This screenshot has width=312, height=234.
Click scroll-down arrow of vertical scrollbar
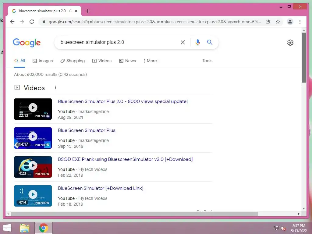coord(304,208)
